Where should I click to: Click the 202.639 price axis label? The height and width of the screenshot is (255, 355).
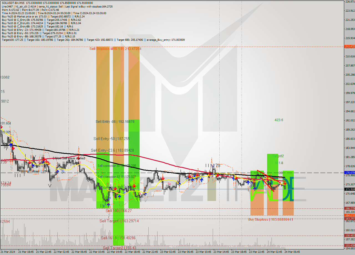pyautogui.click(x=349, y=84)
